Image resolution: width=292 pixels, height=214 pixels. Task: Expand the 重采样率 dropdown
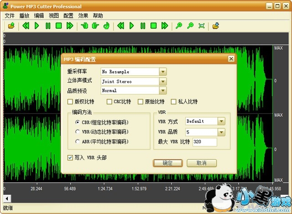point(163,72)
